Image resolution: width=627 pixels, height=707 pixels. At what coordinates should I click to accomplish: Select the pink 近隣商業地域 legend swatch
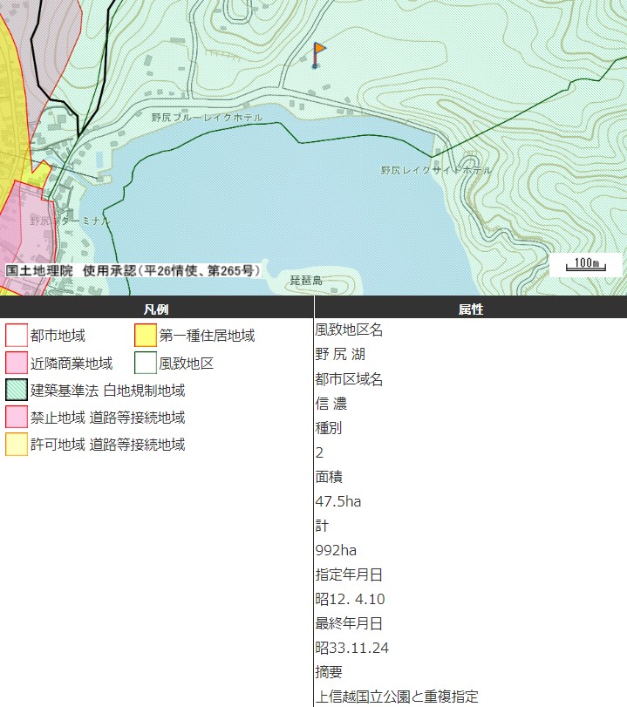click(x=17, y=363)
